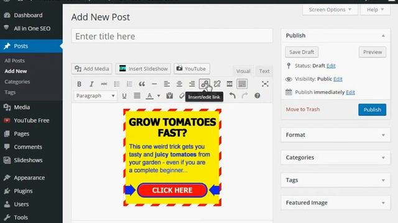Expand the Featured Image panel
This screenshot has height=223, width=398.
tap(336, 203)
